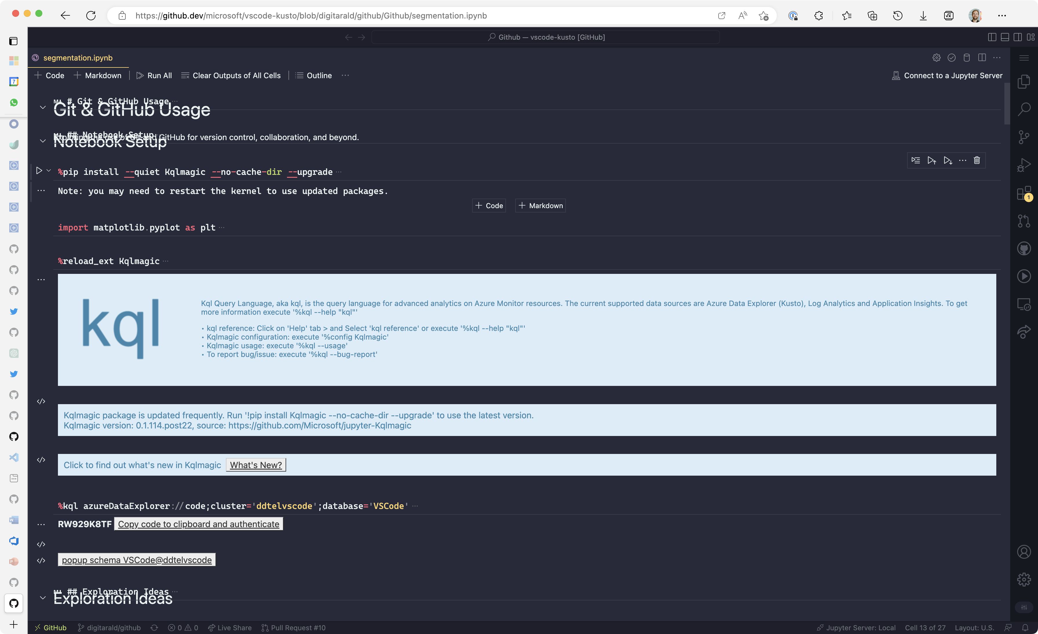Open the Extensions view with badge 1
The height and width of the screenshot is (634, 1038).
click(1024, 193)
